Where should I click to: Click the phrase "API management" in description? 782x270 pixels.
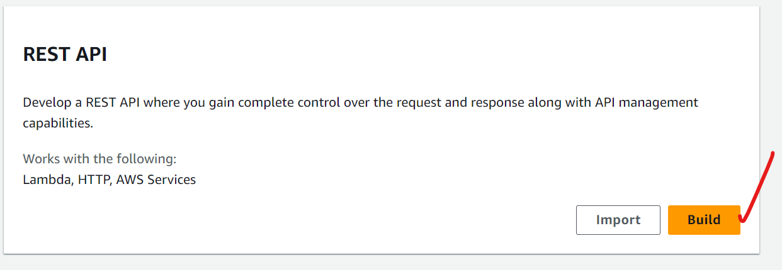coord(647,102)
